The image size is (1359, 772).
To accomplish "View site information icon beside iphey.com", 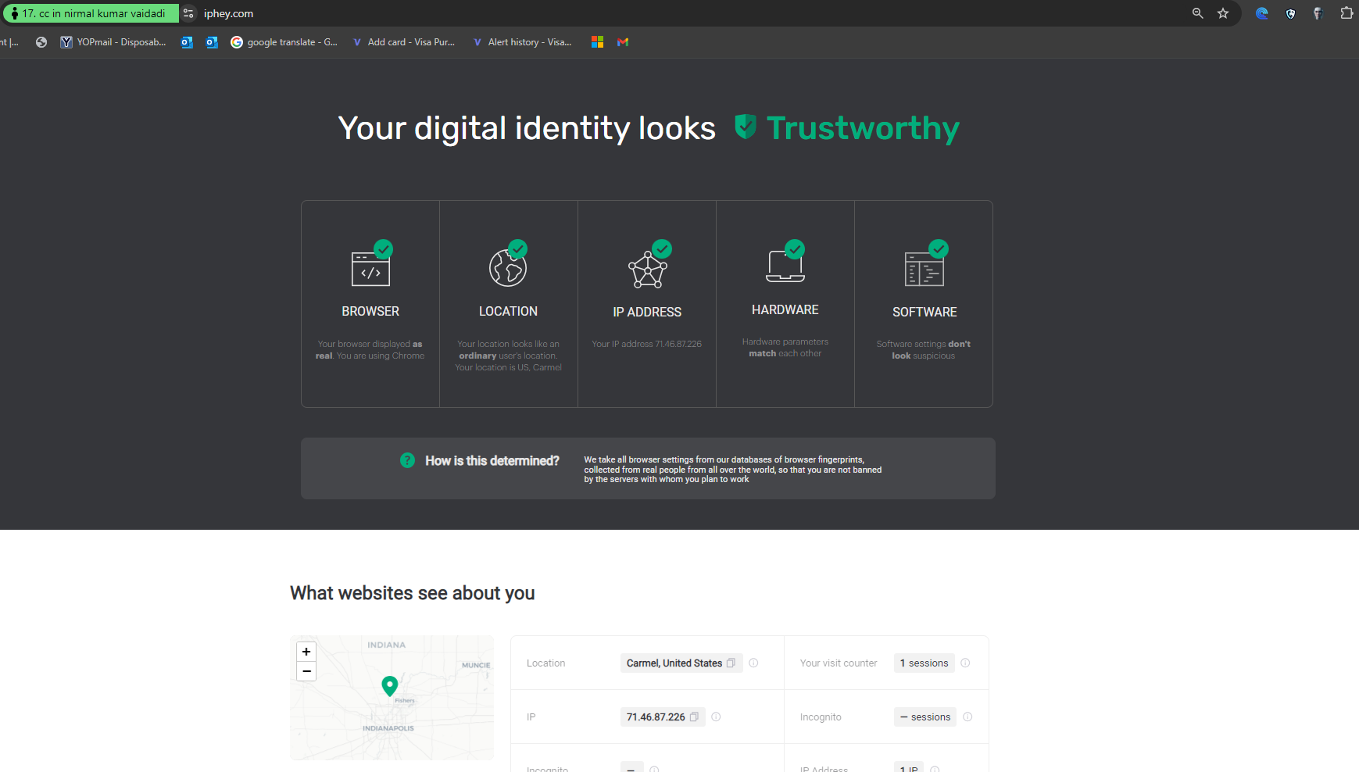I will click(188, 13).
